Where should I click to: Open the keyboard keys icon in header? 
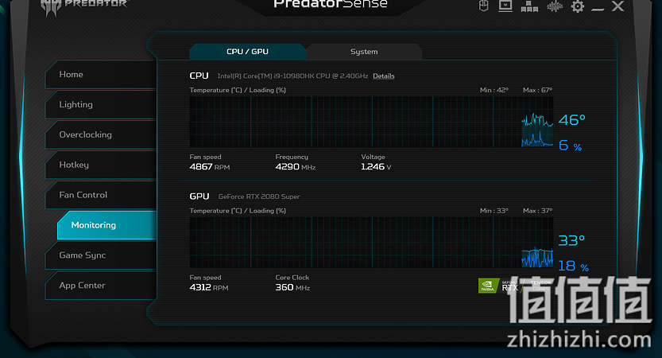coord(529,6)
